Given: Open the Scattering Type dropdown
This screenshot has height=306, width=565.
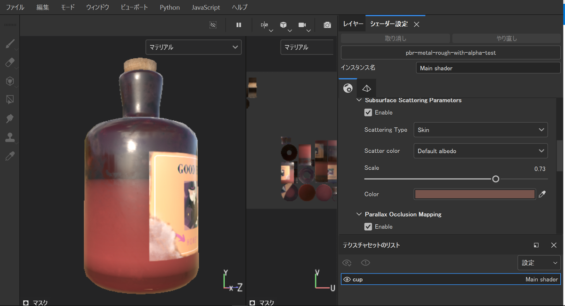Looking at the screenshot, I should click(481, 130).
